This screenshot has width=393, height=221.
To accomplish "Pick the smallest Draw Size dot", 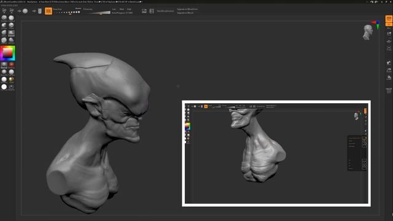I will (57, 12).
